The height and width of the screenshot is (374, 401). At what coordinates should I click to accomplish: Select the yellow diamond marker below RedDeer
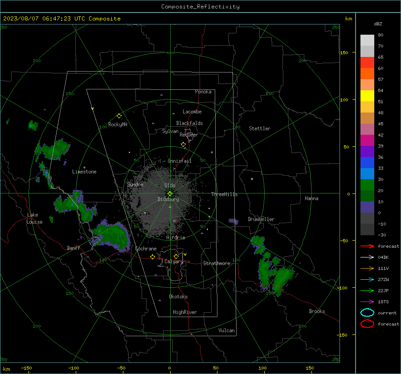183,145
